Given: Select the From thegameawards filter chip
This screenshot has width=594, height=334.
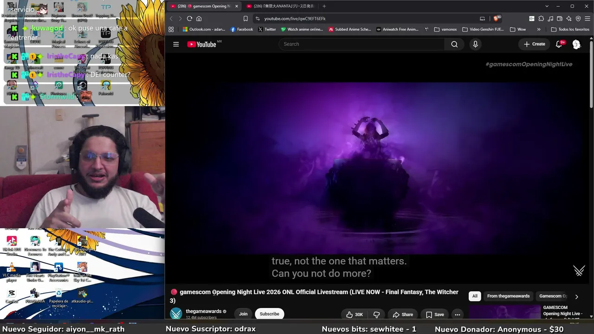Looking at the screenshot, I should 508,296.
